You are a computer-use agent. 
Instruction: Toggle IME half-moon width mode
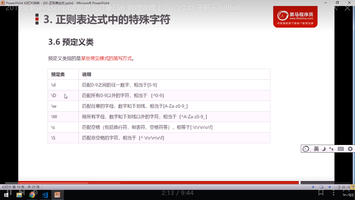coord(324,149)
